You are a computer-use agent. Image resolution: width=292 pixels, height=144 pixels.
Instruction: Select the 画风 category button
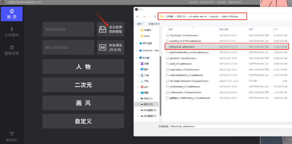coord(83,103)
